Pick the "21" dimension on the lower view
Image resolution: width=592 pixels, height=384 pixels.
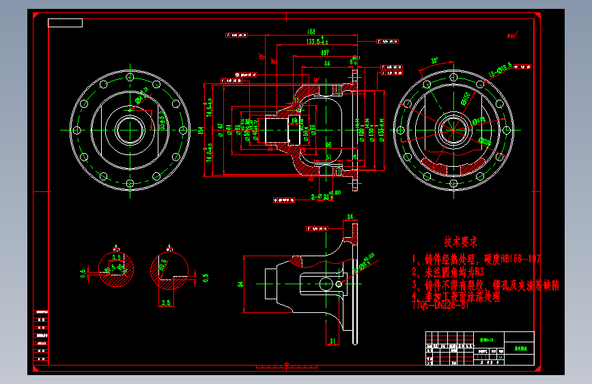333,341
